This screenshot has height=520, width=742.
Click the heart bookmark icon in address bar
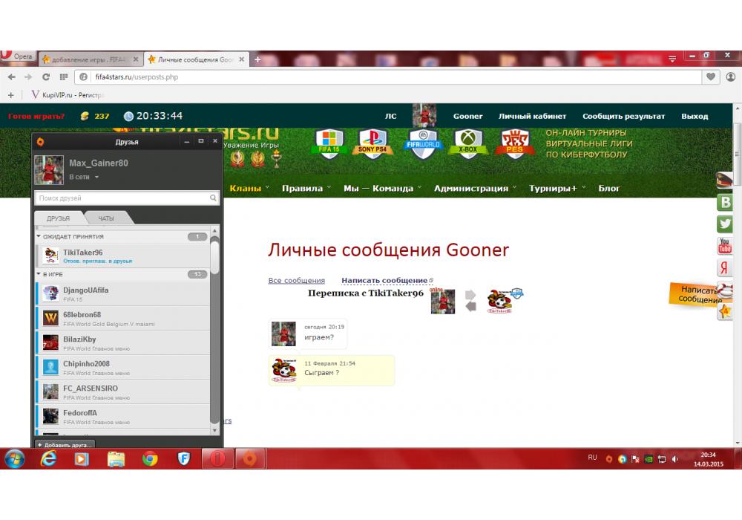[x=711, y=77]
